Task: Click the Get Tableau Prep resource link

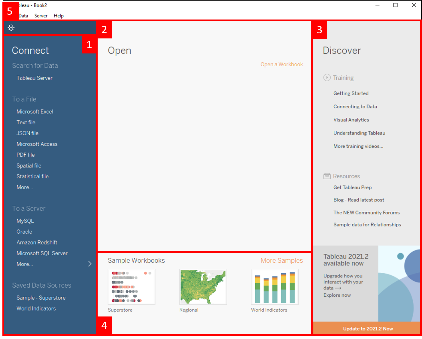Action: point(353,187)
